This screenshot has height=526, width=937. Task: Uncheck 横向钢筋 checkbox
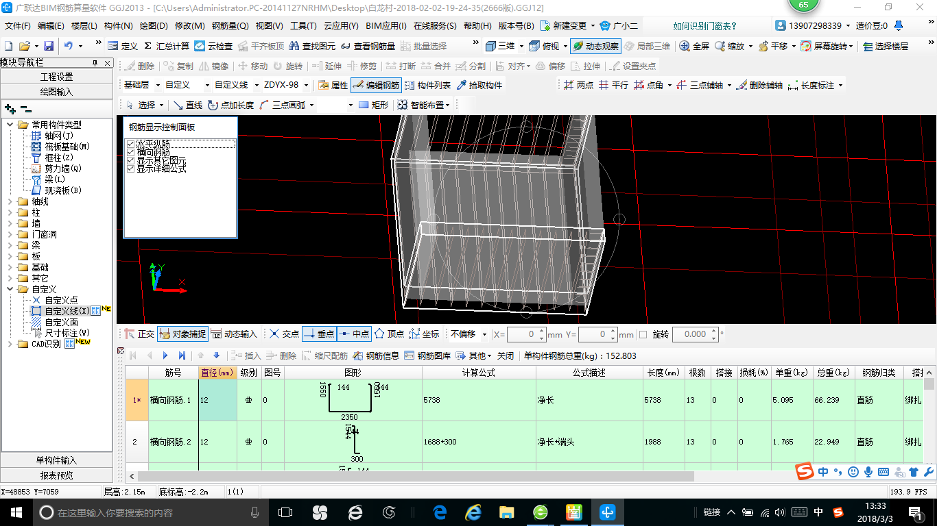tap(130, 152)
